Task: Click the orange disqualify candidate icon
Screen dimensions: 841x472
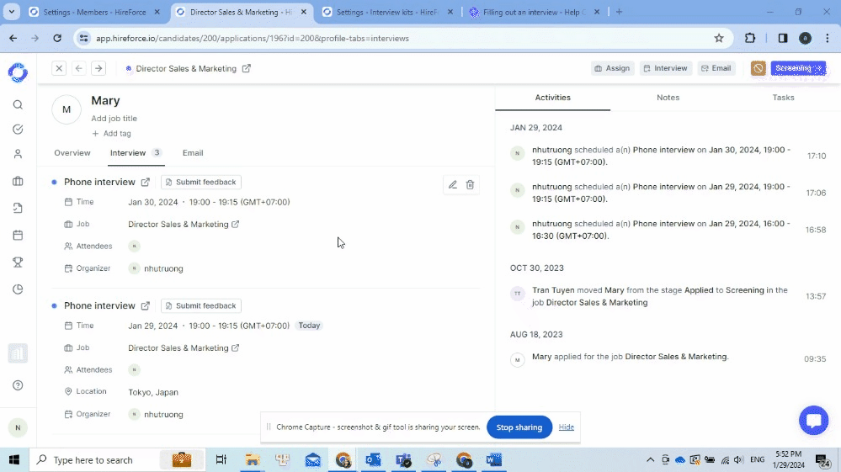Action: point(758,68)
